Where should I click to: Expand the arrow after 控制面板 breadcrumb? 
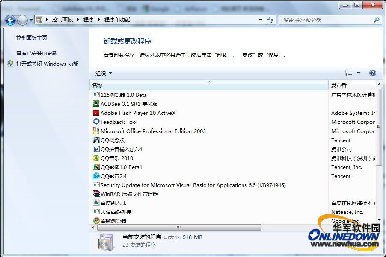pyautogui.click(x=78, y=20)
